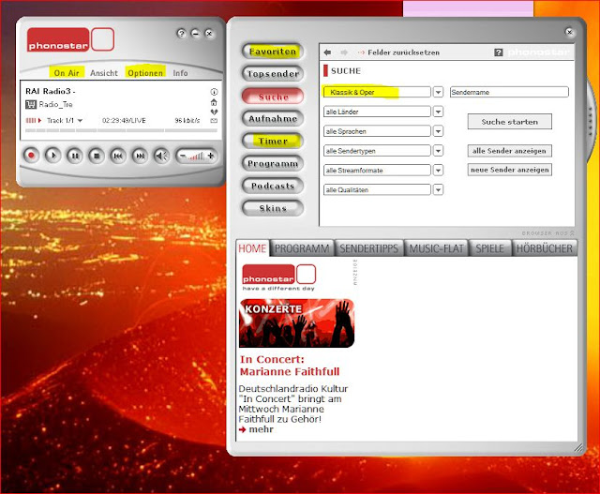Skip to the previous track
The width and height of the screenshot is (600, 494).
[118, 156]
